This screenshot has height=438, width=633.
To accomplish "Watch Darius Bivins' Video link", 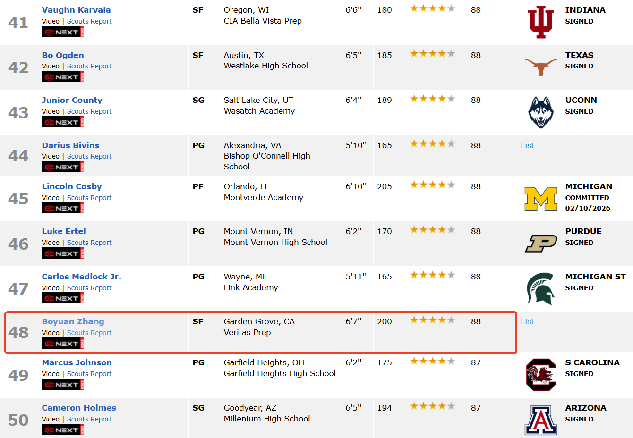I will [x=51, y=156].
